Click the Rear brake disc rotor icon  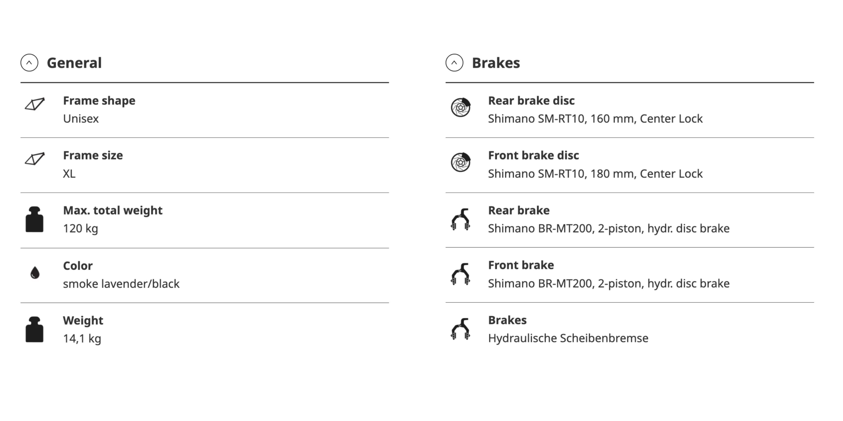[x=461, y=107]
